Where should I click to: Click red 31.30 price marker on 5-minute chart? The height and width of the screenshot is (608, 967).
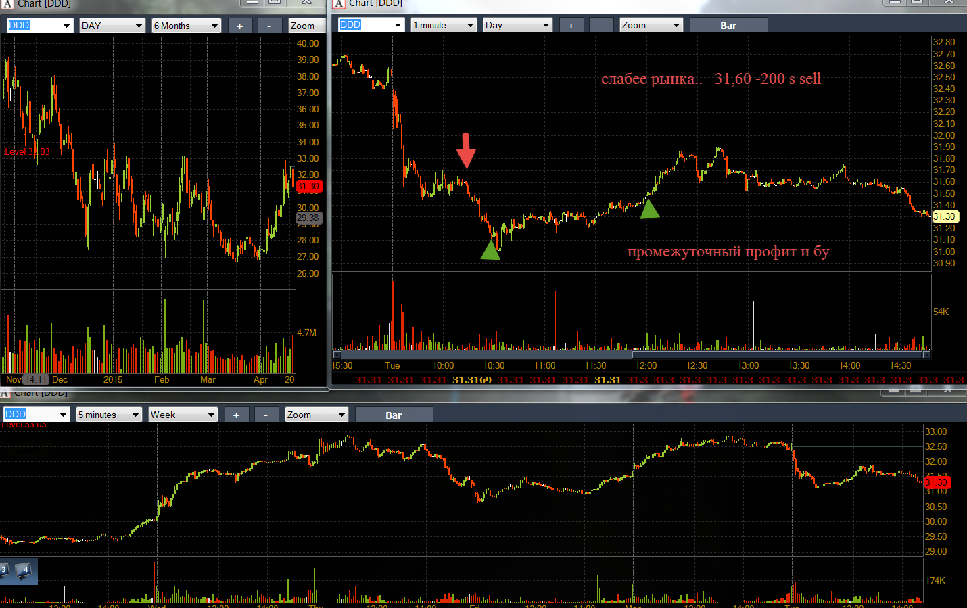click(937, 482)
